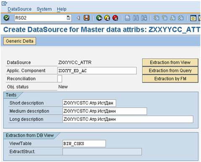The width and height of the screenshot is (201, 162).
Task: Click the Create New Session icon
Action: coord(193,18)
